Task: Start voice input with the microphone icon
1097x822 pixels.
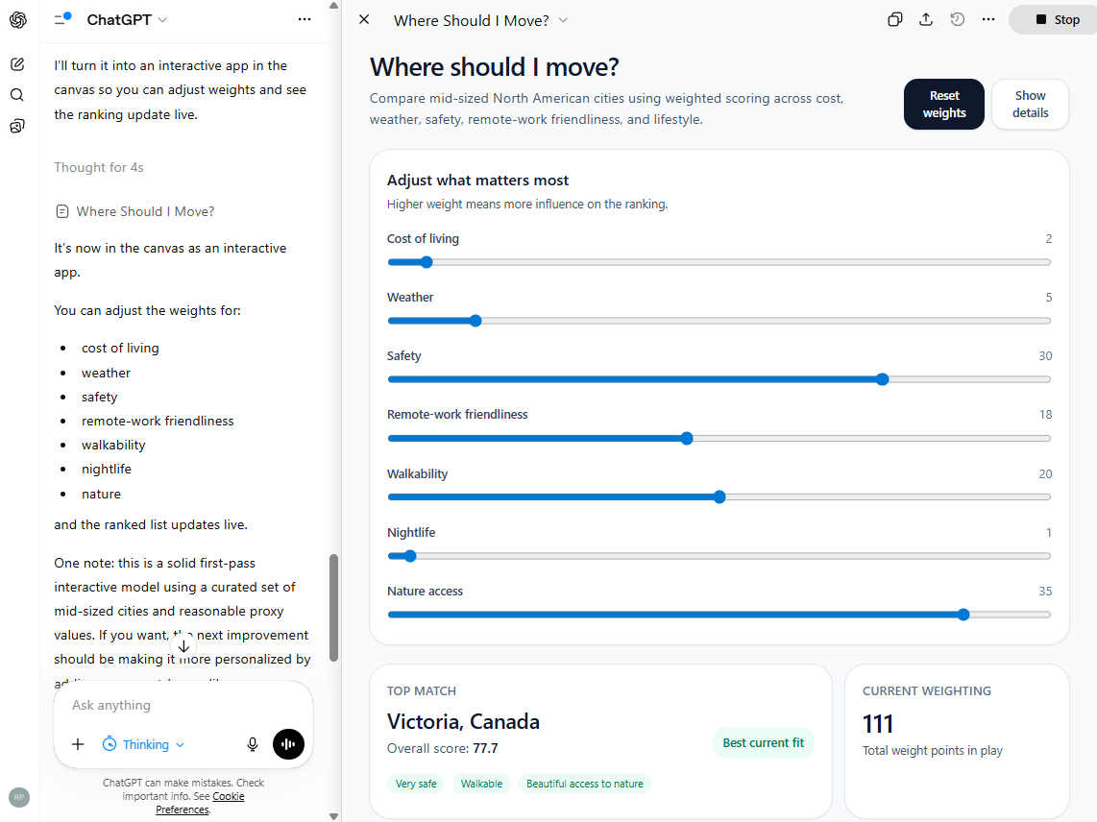Action: tap(253, 744)
